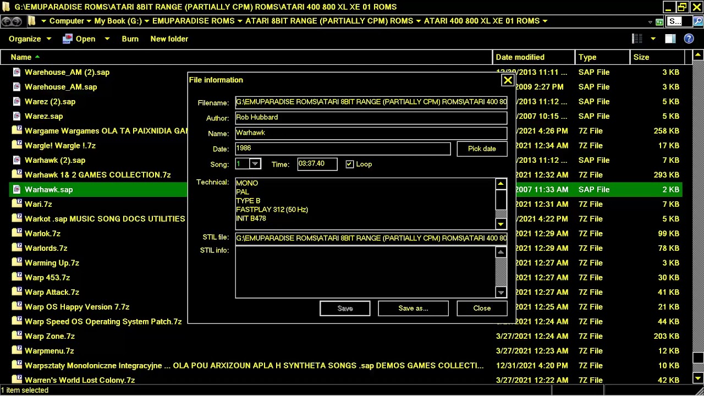Select the Warhawk (2).sap file icon
Image resolution: width=704 pixels, height=396 pixels.
pyautogui.click(x=16, y=160)
